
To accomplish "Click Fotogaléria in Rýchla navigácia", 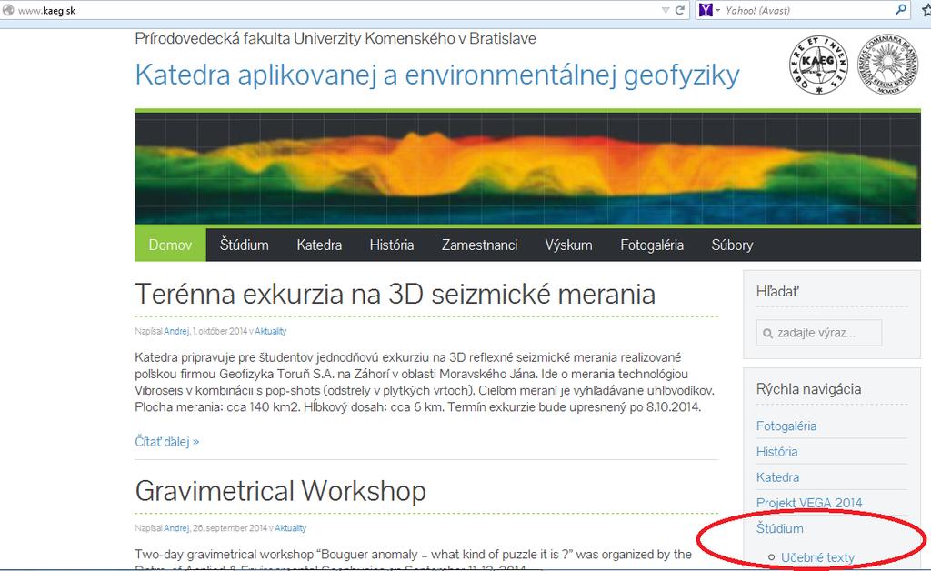I will pyautogui.click(x=786, y=426).
